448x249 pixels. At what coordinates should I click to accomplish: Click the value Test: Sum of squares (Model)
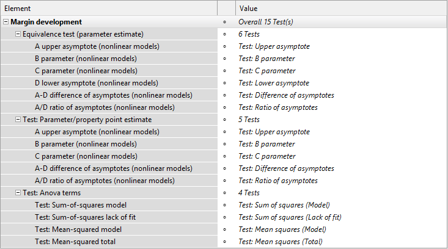[x=284, y=205]
